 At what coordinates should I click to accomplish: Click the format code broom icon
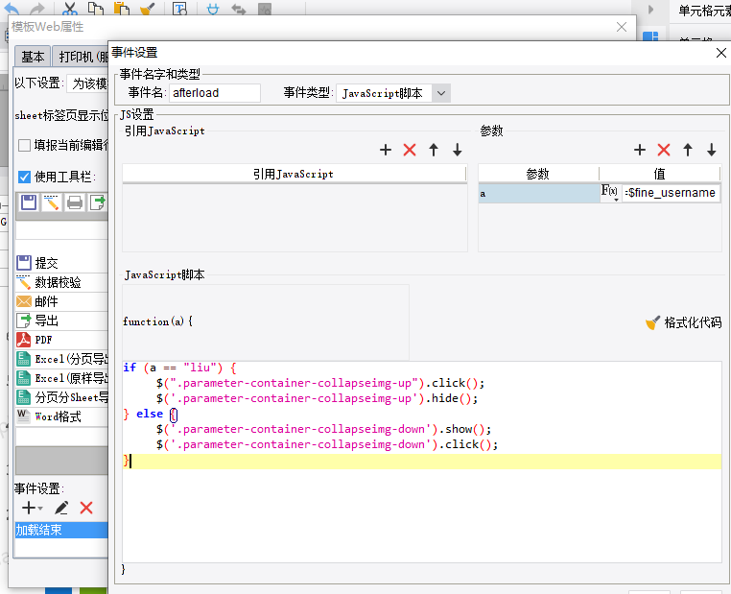[x=652, y=322]
